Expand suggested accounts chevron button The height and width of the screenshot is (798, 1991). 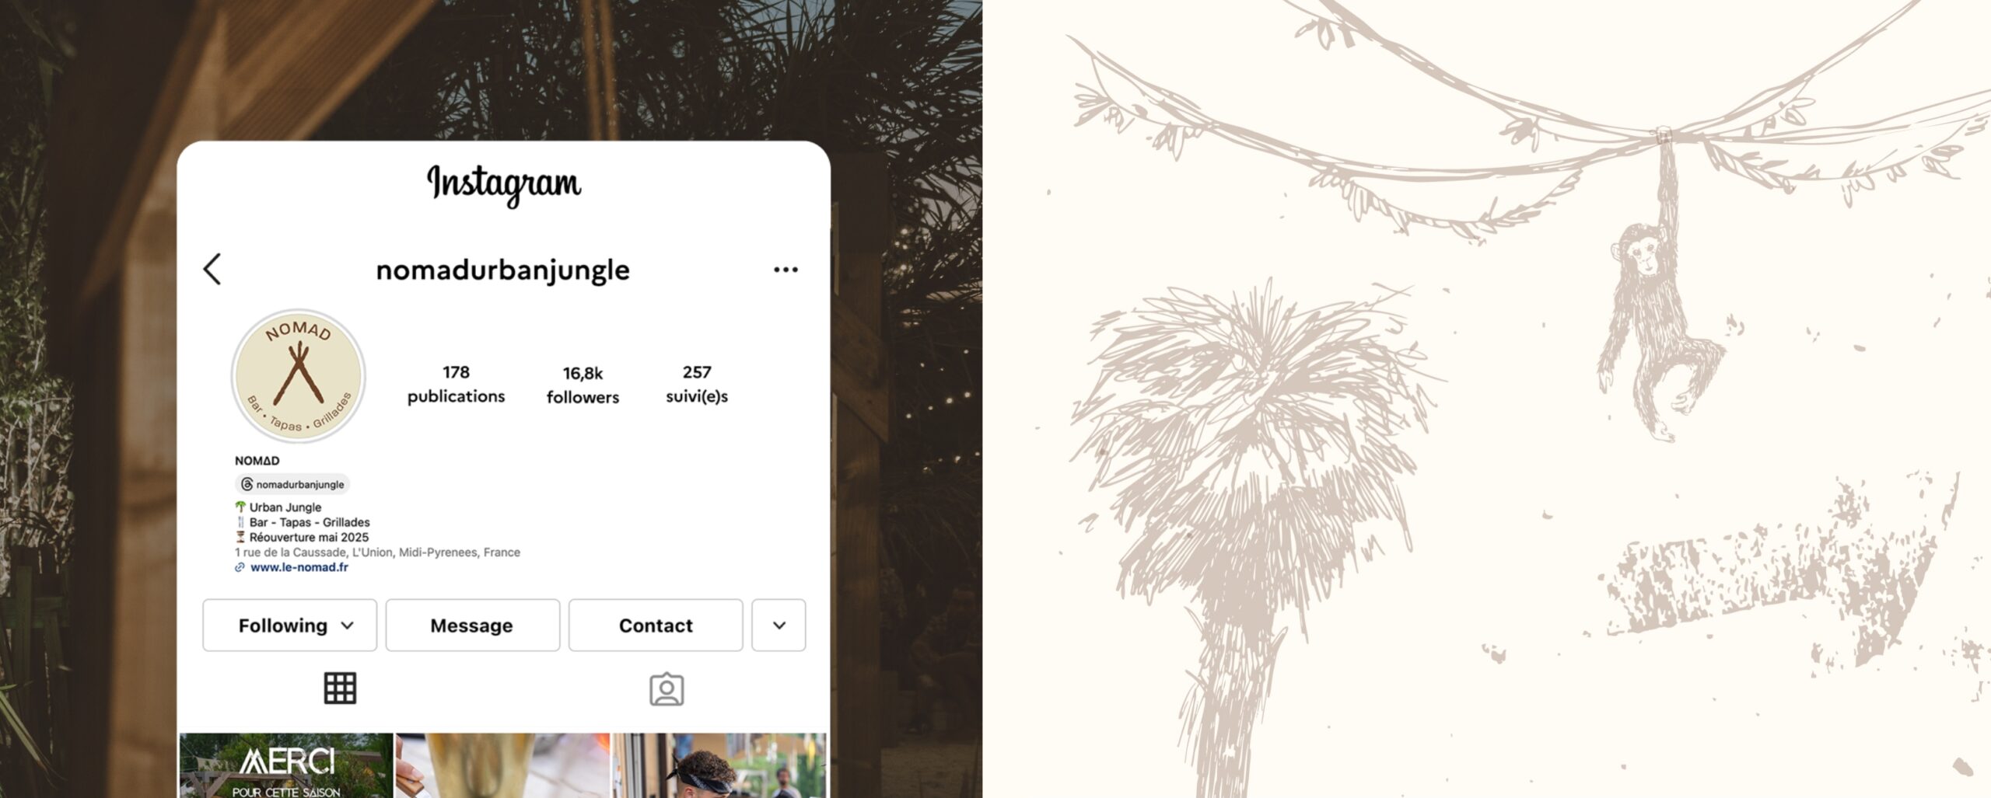(x=779, y=625)
